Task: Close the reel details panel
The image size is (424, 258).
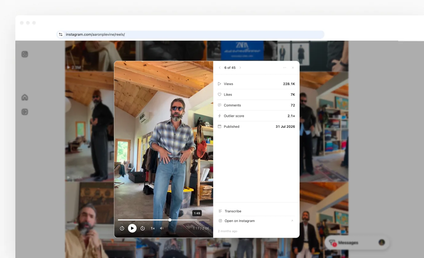Action: [293, 68]
